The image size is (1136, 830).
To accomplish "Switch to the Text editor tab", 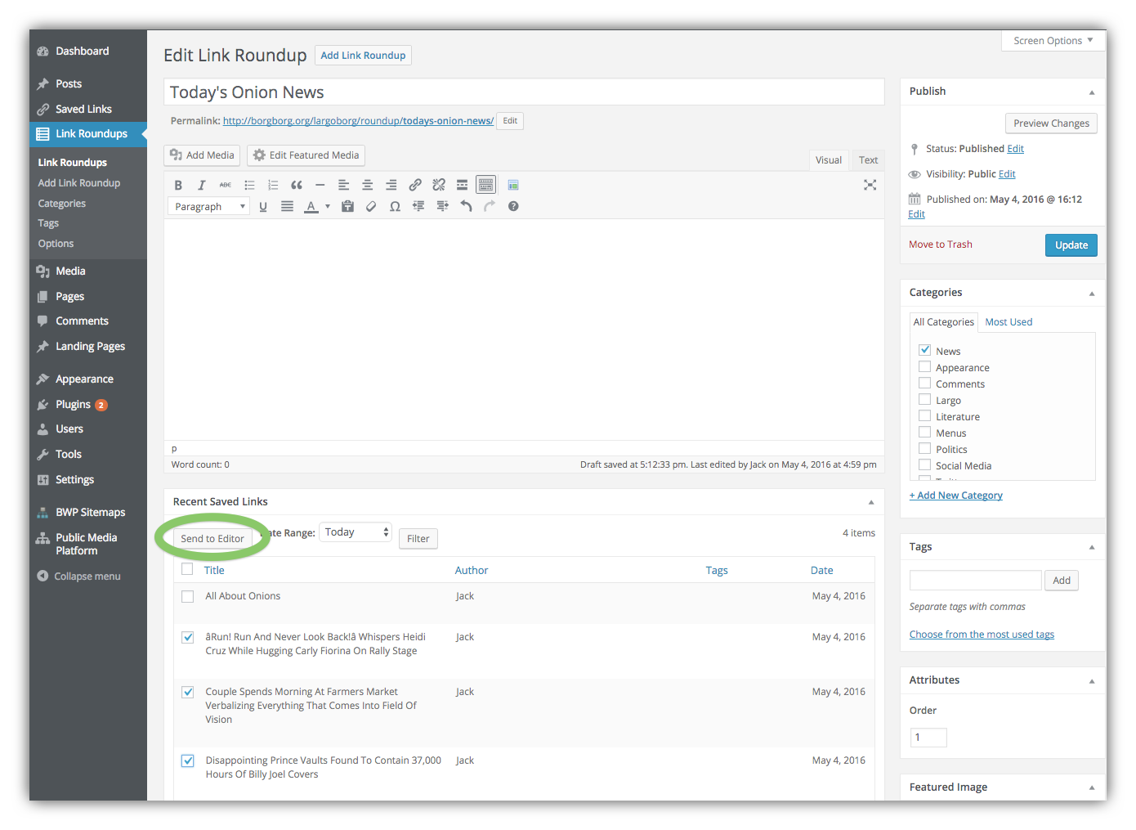I will pos(868,160).
